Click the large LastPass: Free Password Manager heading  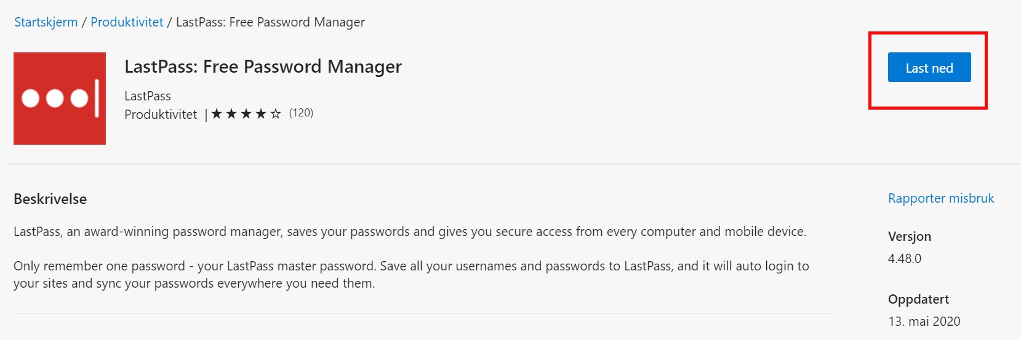click(263, 67)
